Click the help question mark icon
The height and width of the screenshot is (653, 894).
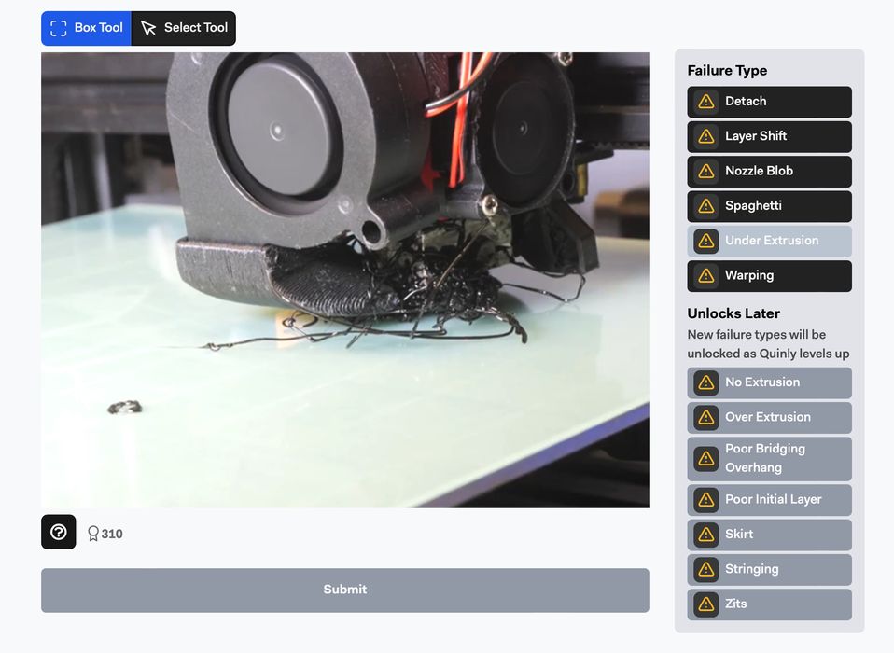[x=59, y=532]
